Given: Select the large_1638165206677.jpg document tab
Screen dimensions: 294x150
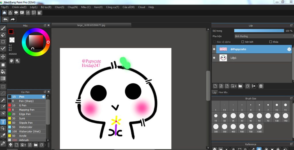Looking at the screenshot, I should [91, 25].
